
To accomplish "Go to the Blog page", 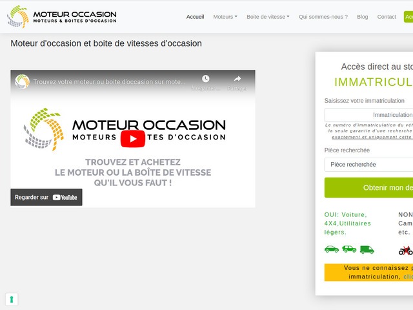I will click(x=363, y=17).
